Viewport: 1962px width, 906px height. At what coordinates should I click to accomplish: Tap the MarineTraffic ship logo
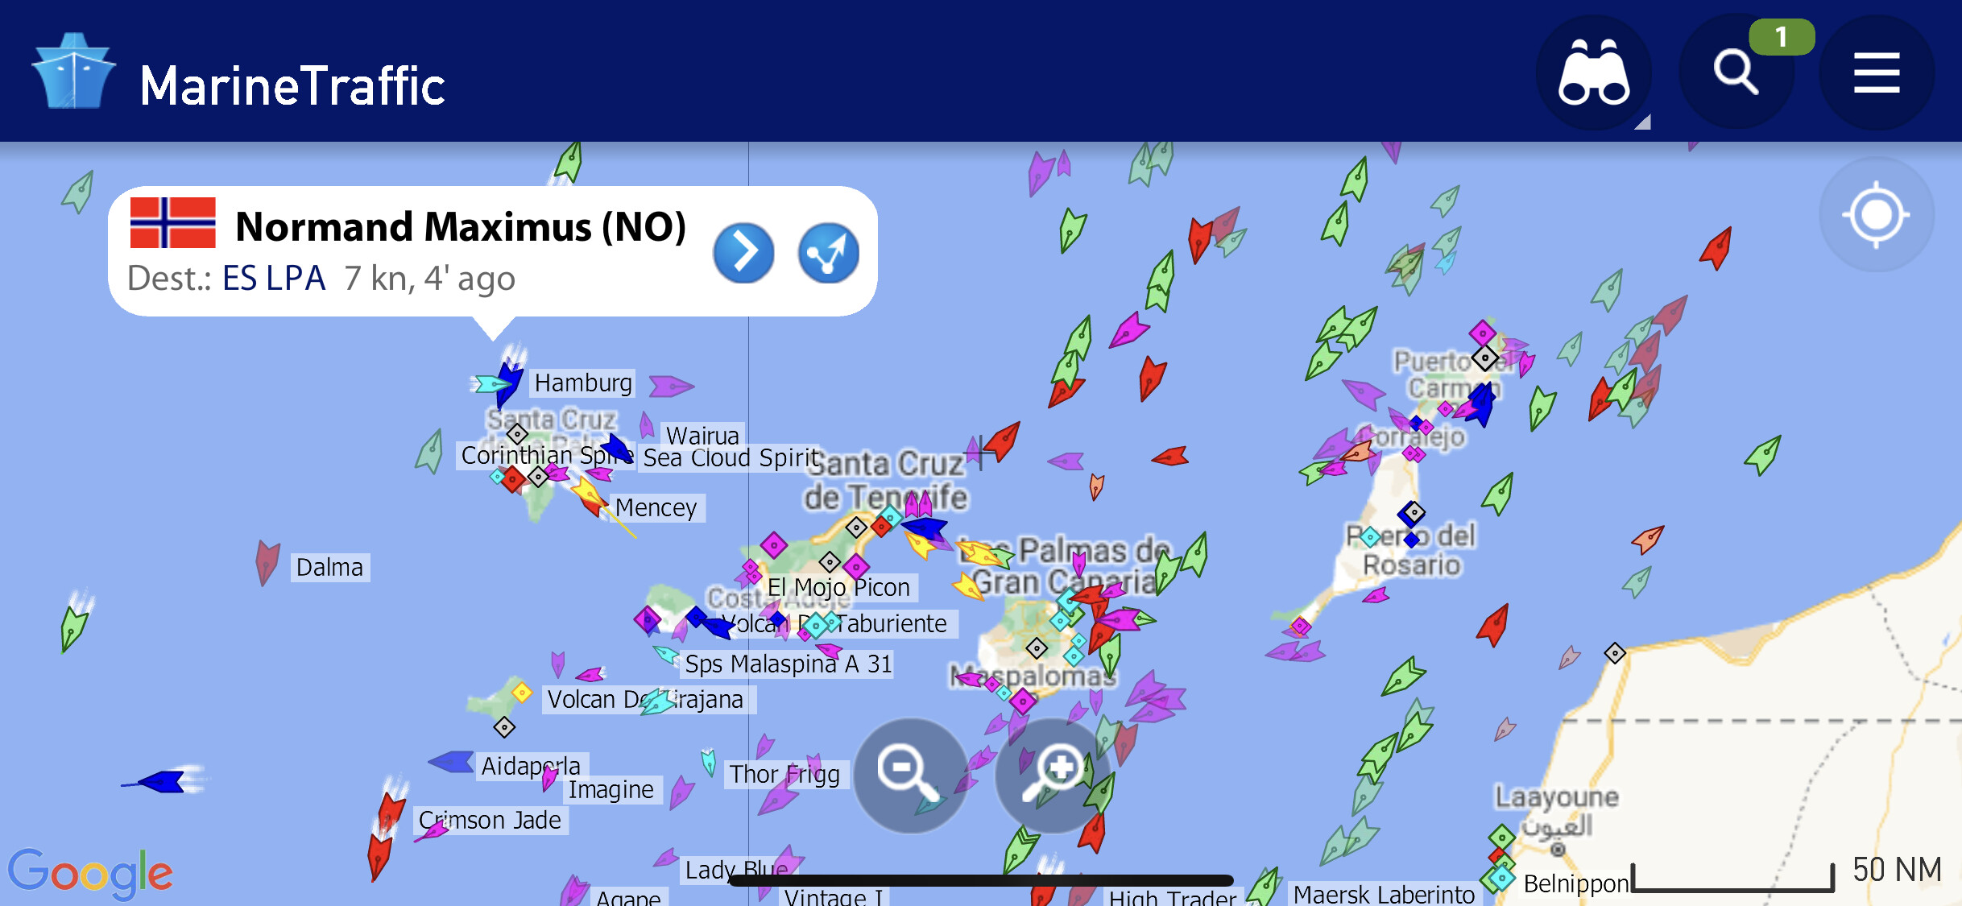73,71
